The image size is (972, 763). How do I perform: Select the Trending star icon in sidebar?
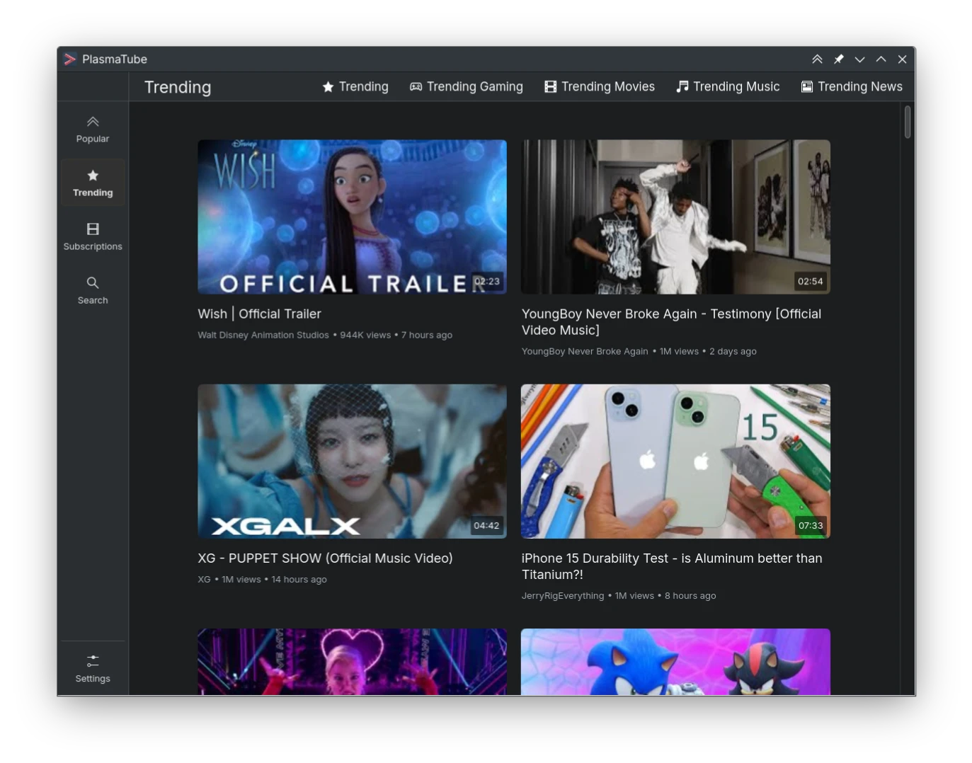[x=93, y=176]
